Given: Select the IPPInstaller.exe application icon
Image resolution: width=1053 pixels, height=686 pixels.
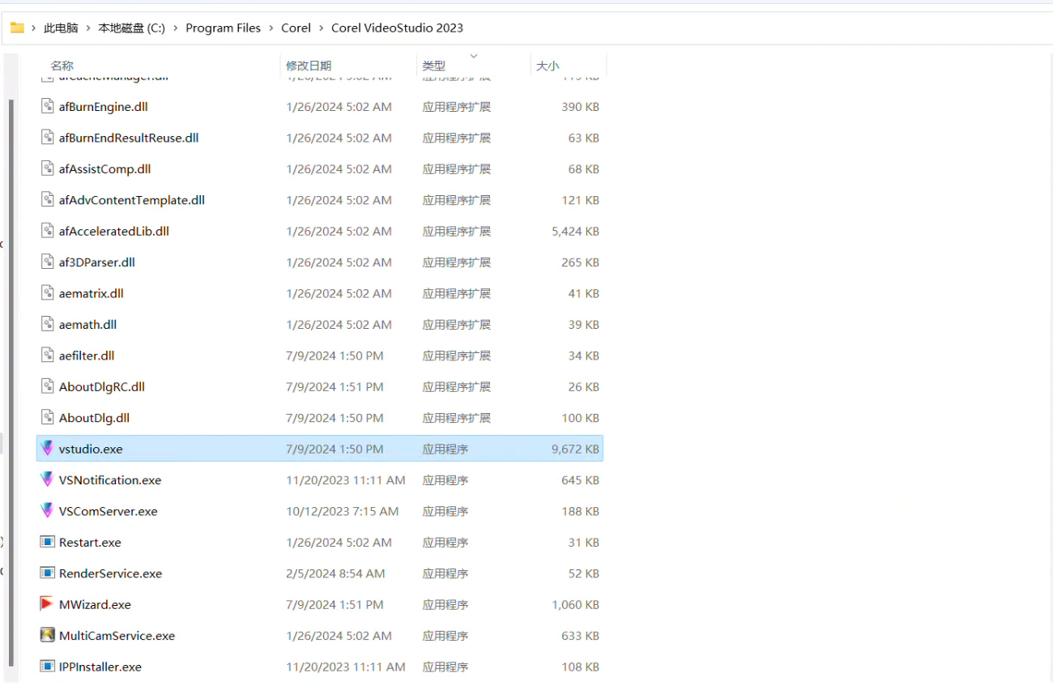Looking at the screenshot, I should [48, 667].
